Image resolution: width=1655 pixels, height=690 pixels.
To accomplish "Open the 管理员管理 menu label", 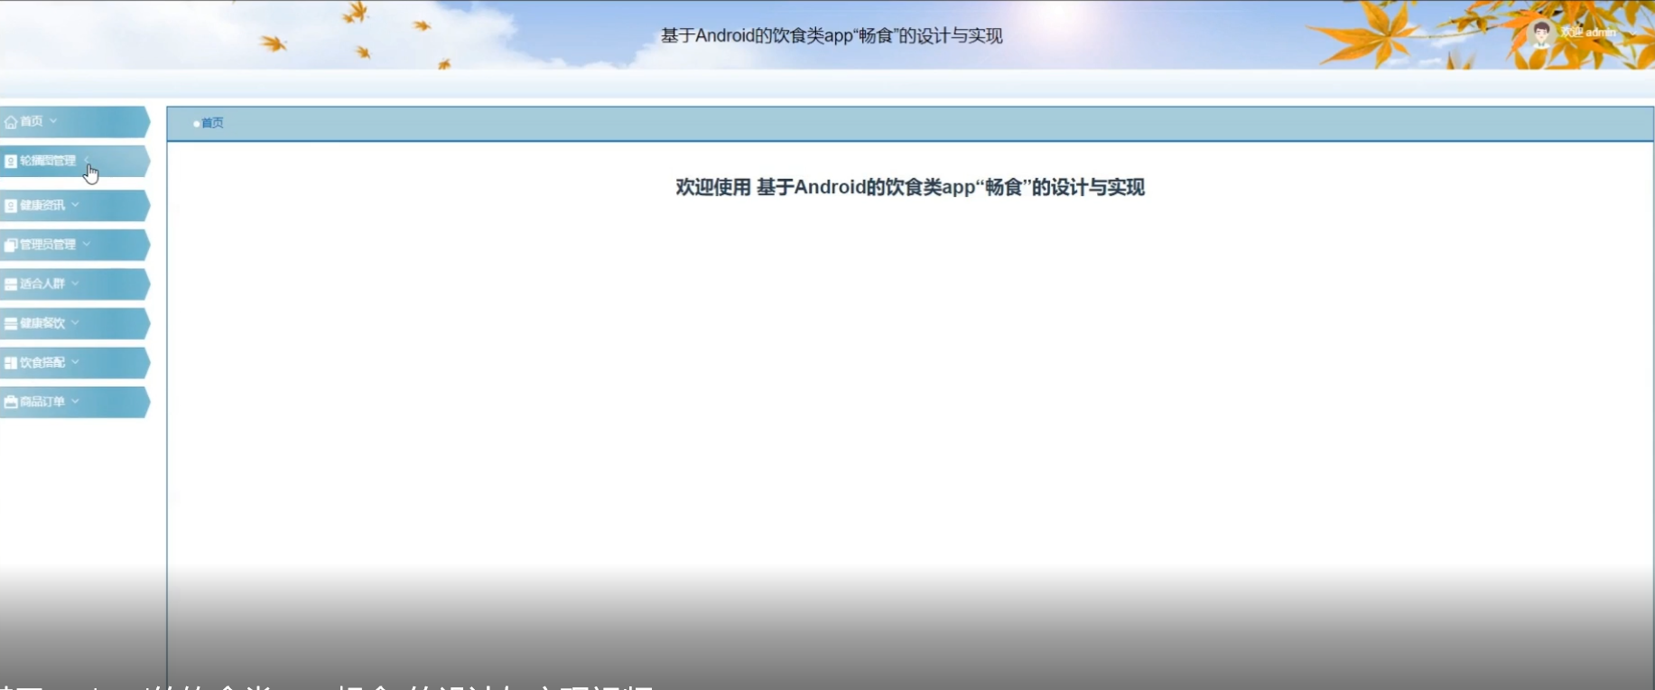I will [48, 245].
